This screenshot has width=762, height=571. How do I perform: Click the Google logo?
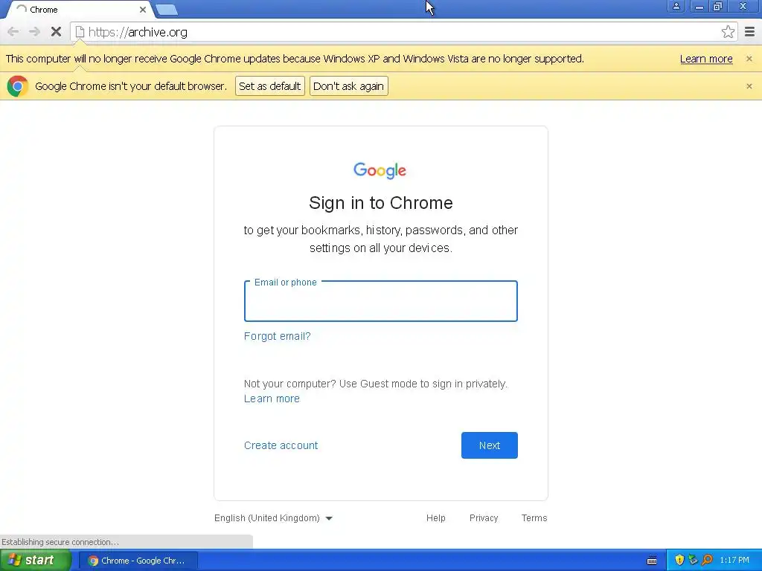(380, 170)
